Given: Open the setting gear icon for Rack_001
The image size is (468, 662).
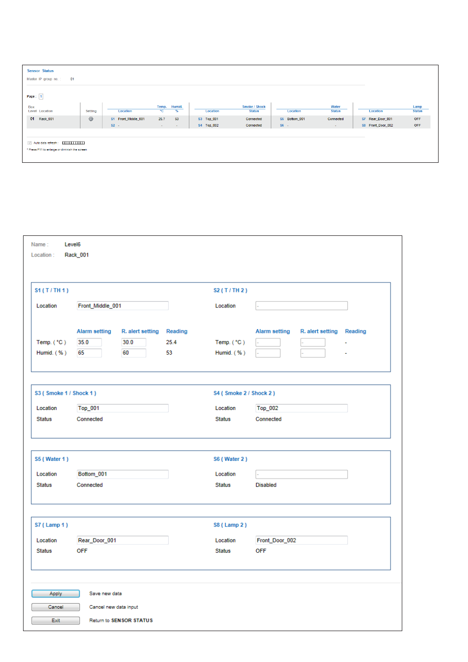Looking at the screenshot, I should coord(91,119).
